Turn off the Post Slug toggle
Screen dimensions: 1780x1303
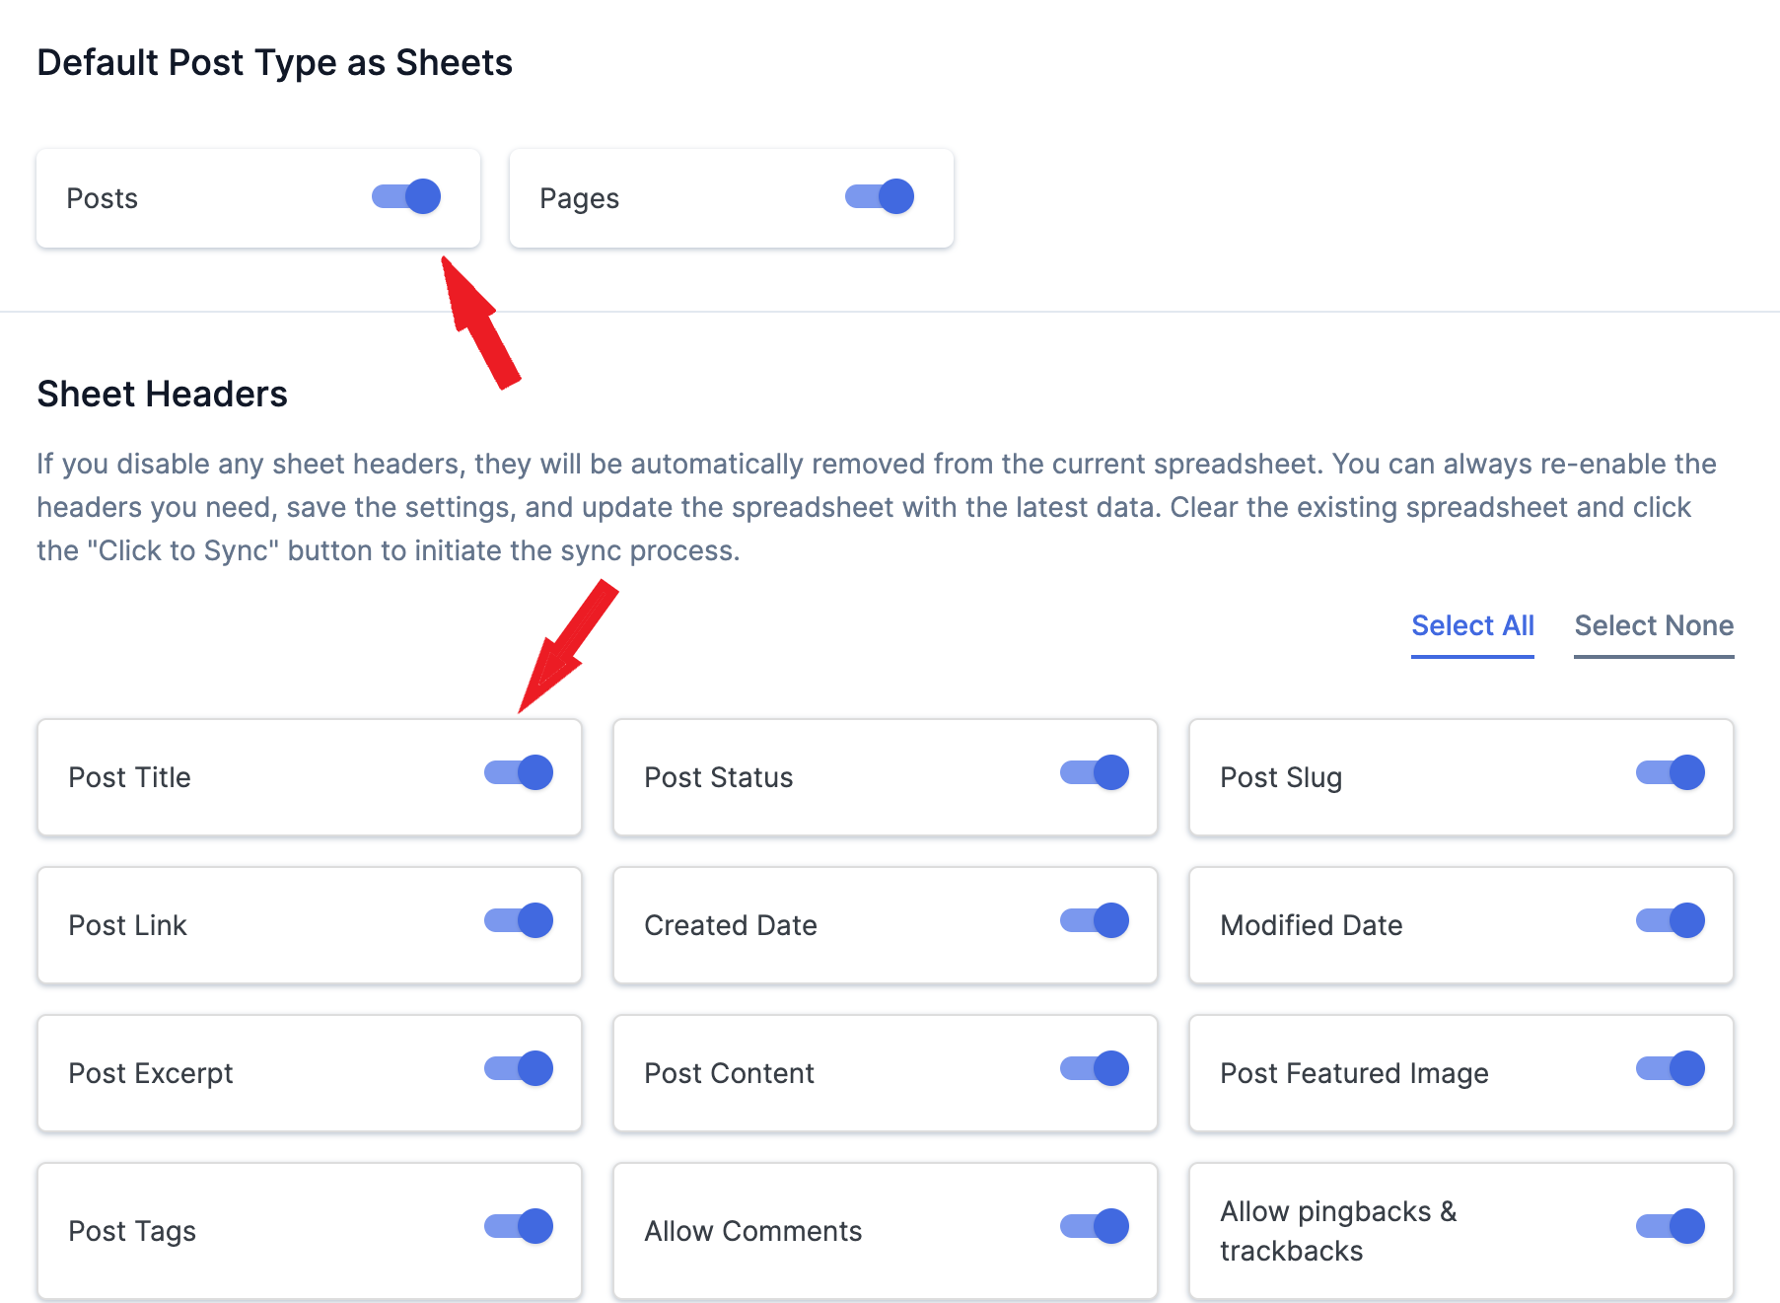[1669, 772]
